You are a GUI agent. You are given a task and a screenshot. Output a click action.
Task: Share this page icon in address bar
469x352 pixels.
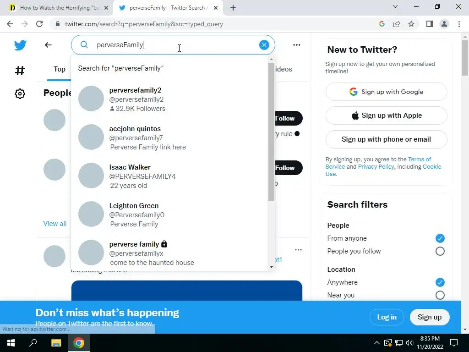tap(397, 24)
